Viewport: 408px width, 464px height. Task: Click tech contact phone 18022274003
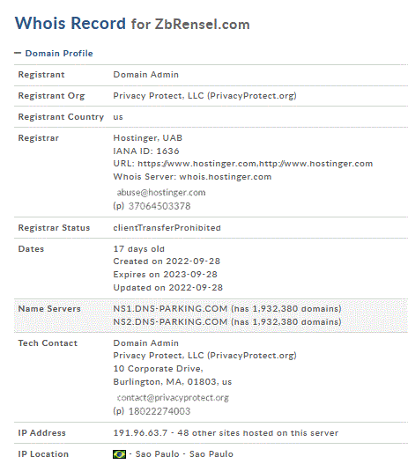point(159,411)
